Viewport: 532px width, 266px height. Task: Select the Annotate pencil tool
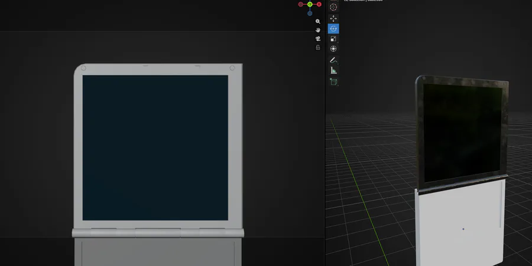point(333,60)
